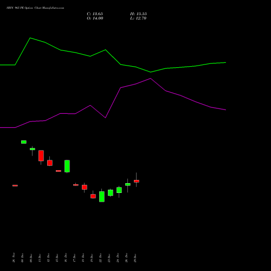Click the '24 Dec' date axis label
Screen dimensions: 271x271
[118, 258]
